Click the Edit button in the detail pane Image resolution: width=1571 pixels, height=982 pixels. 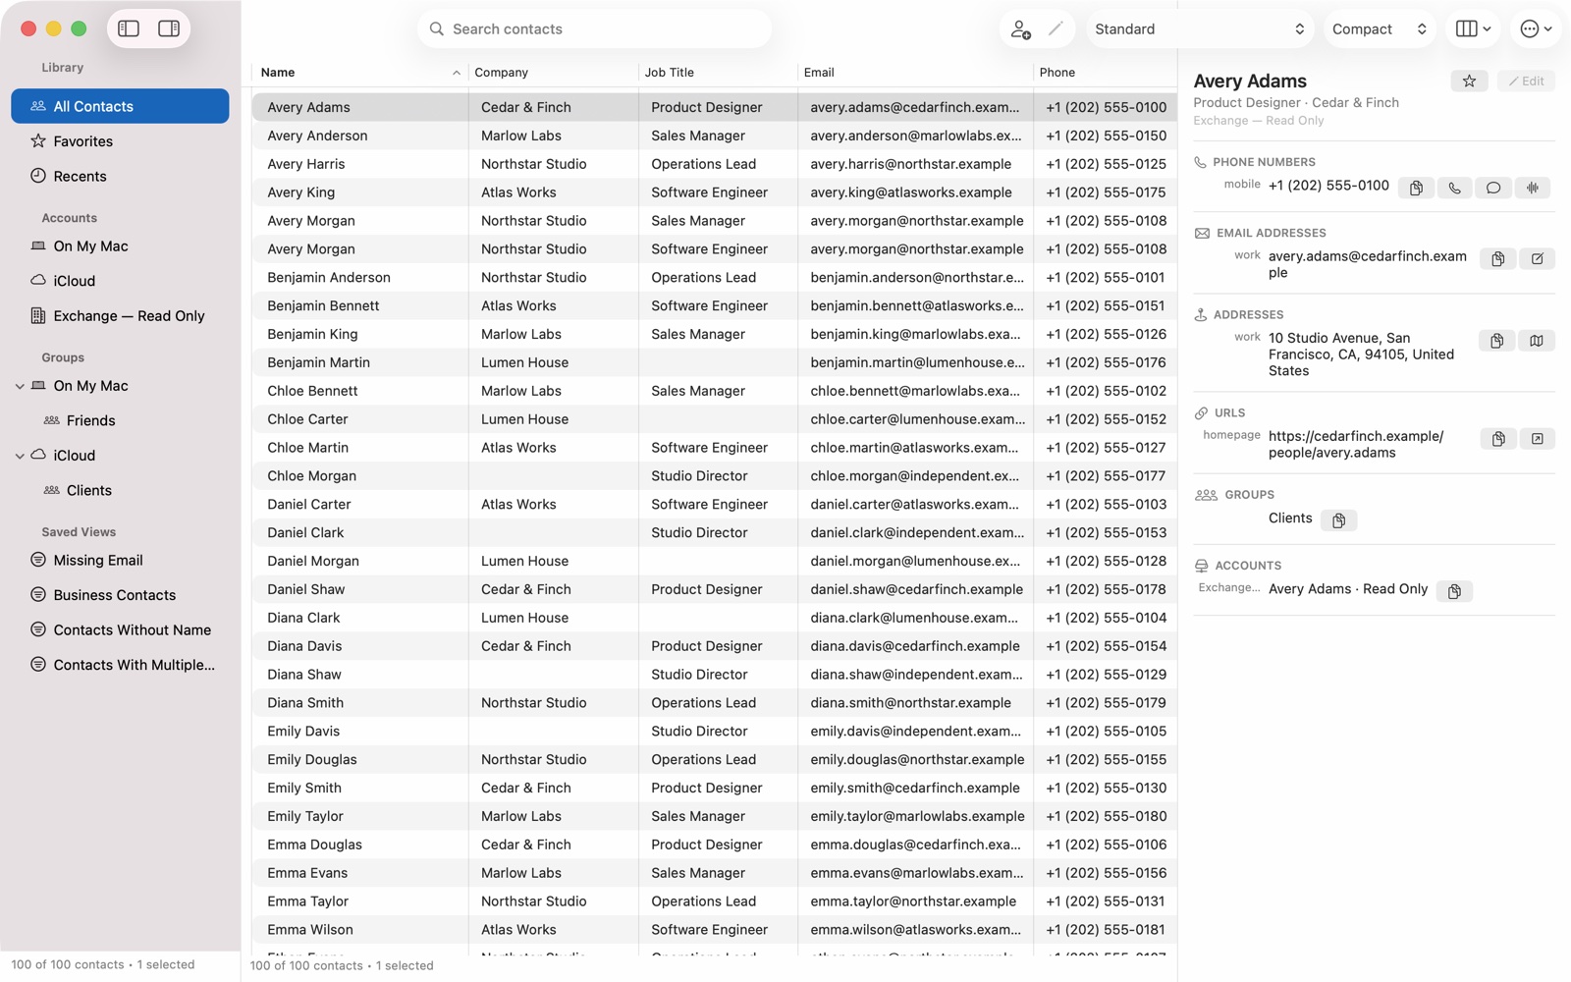1526,82
